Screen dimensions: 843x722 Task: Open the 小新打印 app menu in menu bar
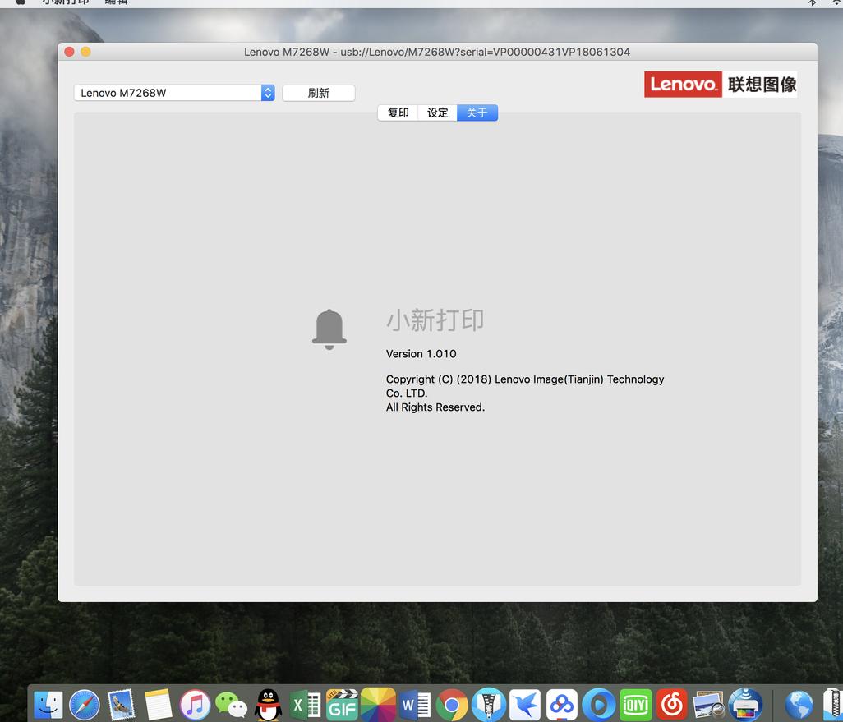[x=66, y=2]
